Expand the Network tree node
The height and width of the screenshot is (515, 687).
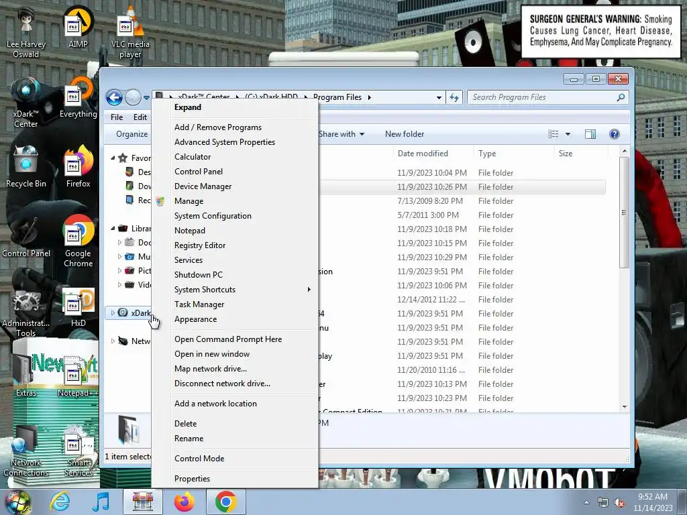pyautogui.click(x=113, y=341)
